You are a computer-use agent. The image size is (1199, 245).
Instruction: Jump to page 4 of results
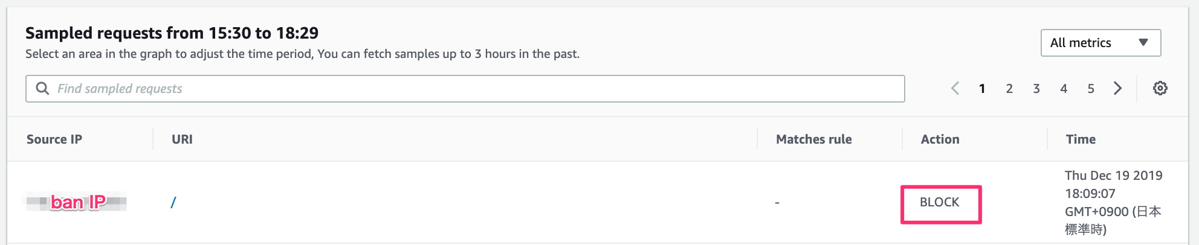coord(1064,89)
